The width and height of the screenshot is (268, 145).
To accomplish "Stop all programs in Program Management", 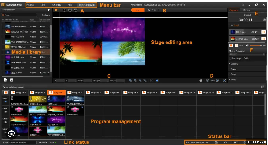I will pyautogui.click(x=6, y=92).
